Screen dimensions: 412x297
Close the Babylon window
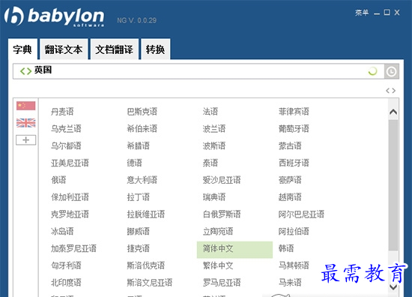pos(397,12)
